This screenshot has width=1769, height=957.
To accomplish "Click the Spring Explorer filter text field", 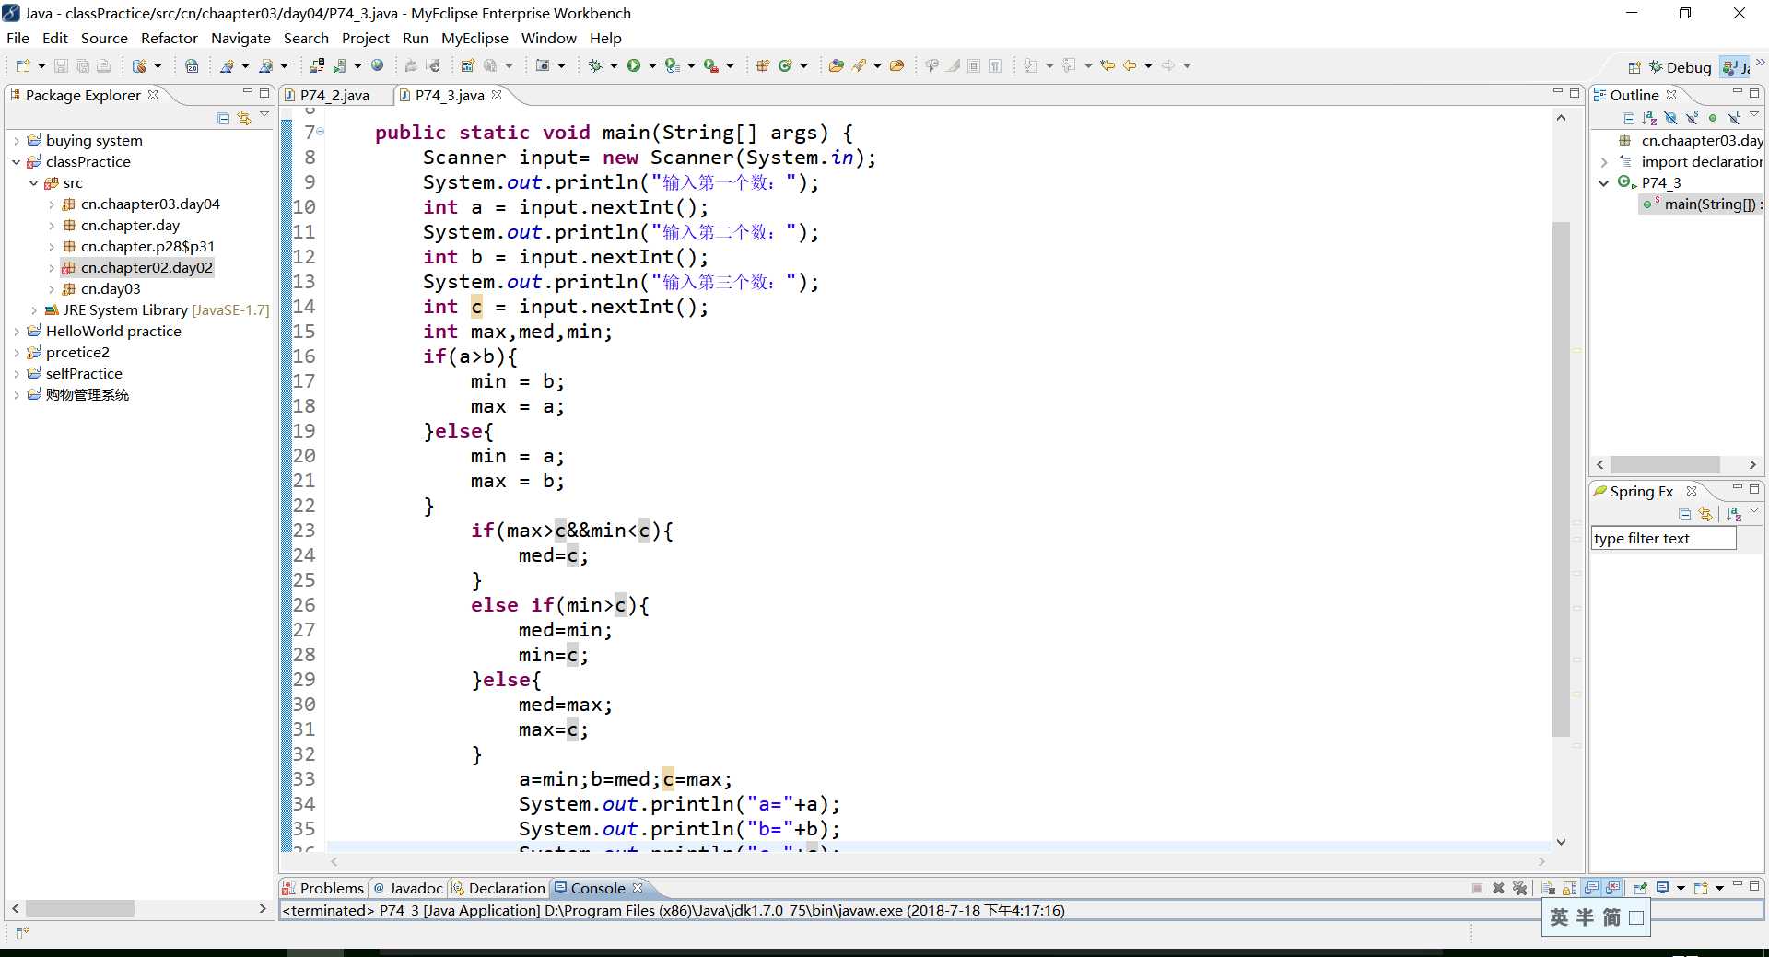I will click(x=1663, y=539).
